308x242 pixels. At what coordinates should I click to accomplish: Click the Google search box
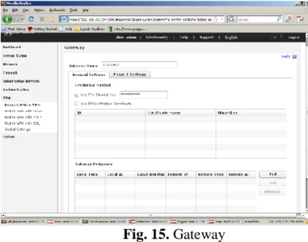pyautogui.click(x=257, y=19)
